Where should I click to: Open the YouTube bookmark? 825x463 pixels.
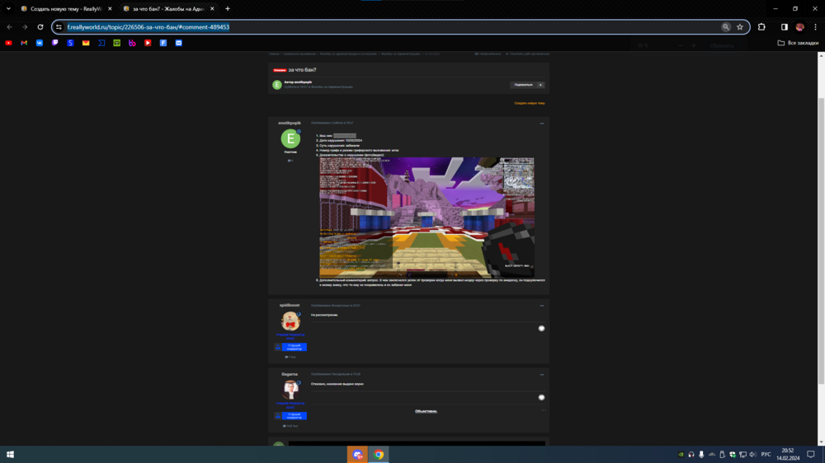tap(8, 43)
